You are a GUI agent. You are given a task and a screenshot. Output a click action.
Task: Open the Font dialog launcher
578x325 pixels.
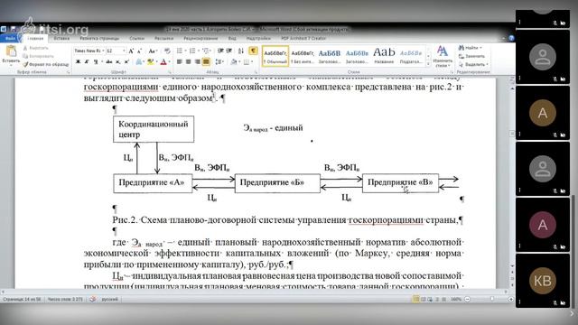[x=170, y=72]
